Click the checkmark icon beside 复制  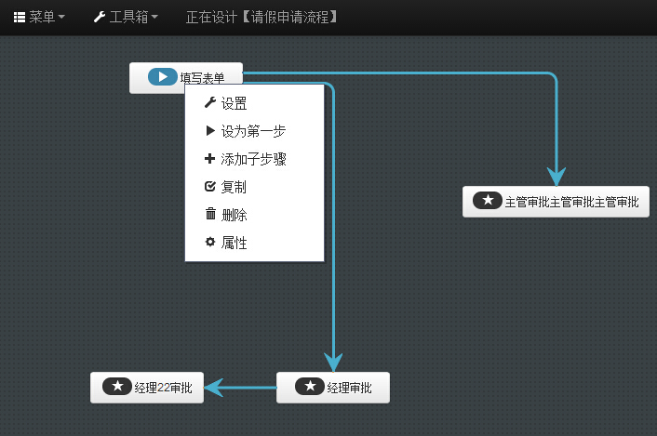(209, 187)
